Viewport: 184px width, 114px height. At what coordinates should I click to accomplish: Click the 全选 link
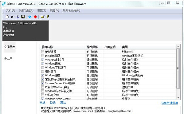pos(42,103)
